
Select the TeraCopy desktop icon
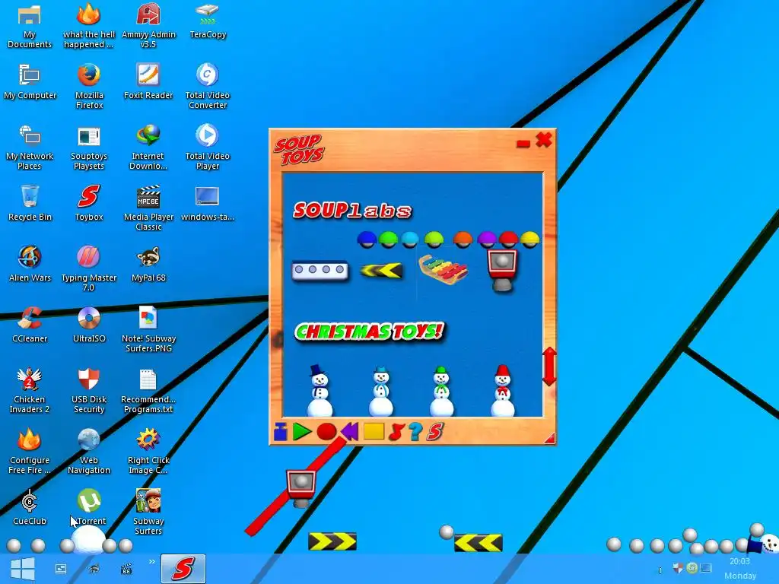point(208,21)
